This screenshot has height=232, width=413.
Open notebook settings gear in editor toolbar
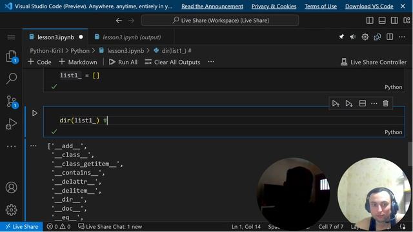(x=365, y=37)
